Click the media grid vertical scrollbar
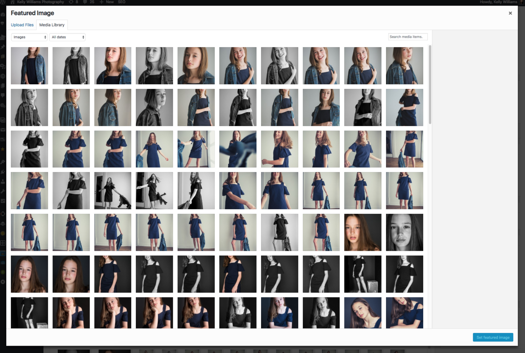Viewport: 525px width, 353px height. pos(430,85)
